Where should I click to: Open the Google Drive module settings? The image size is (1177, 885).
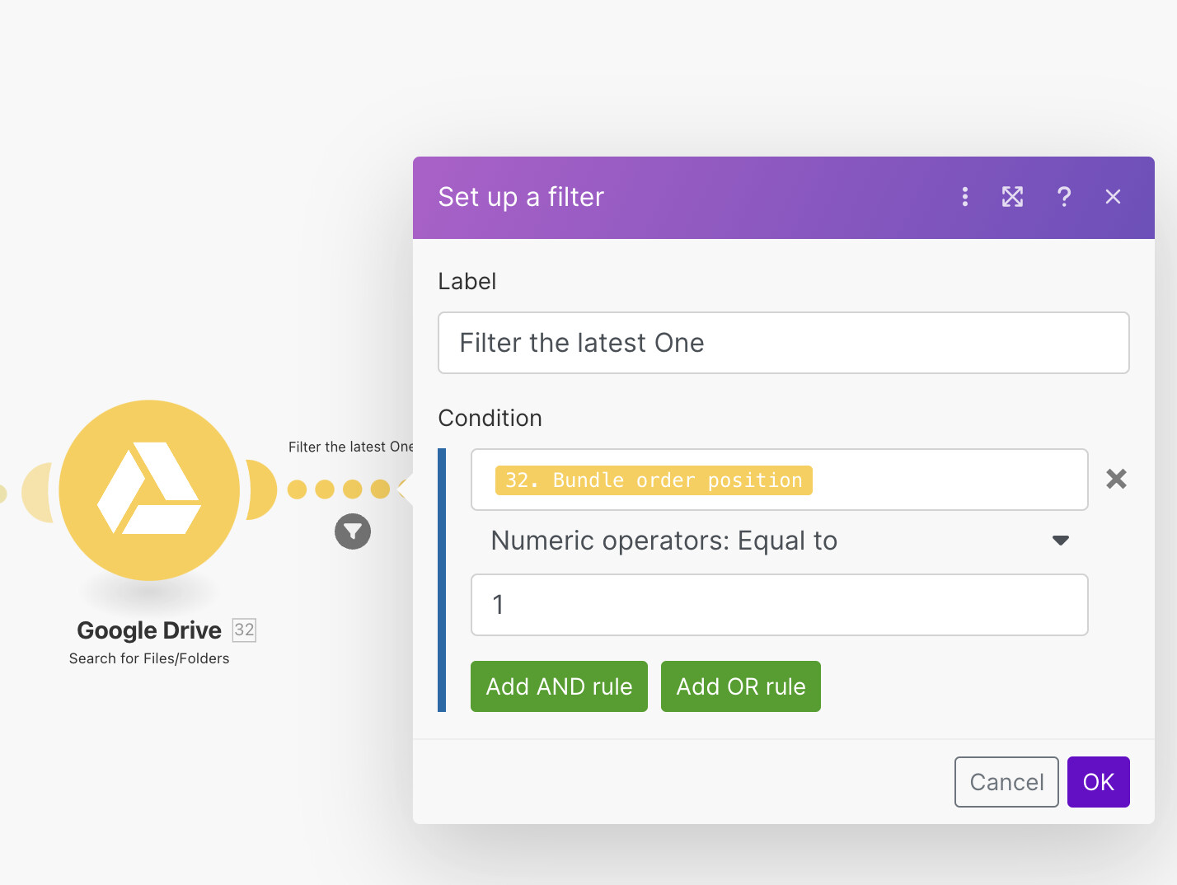pyautogui.click(x=150, y=490)
